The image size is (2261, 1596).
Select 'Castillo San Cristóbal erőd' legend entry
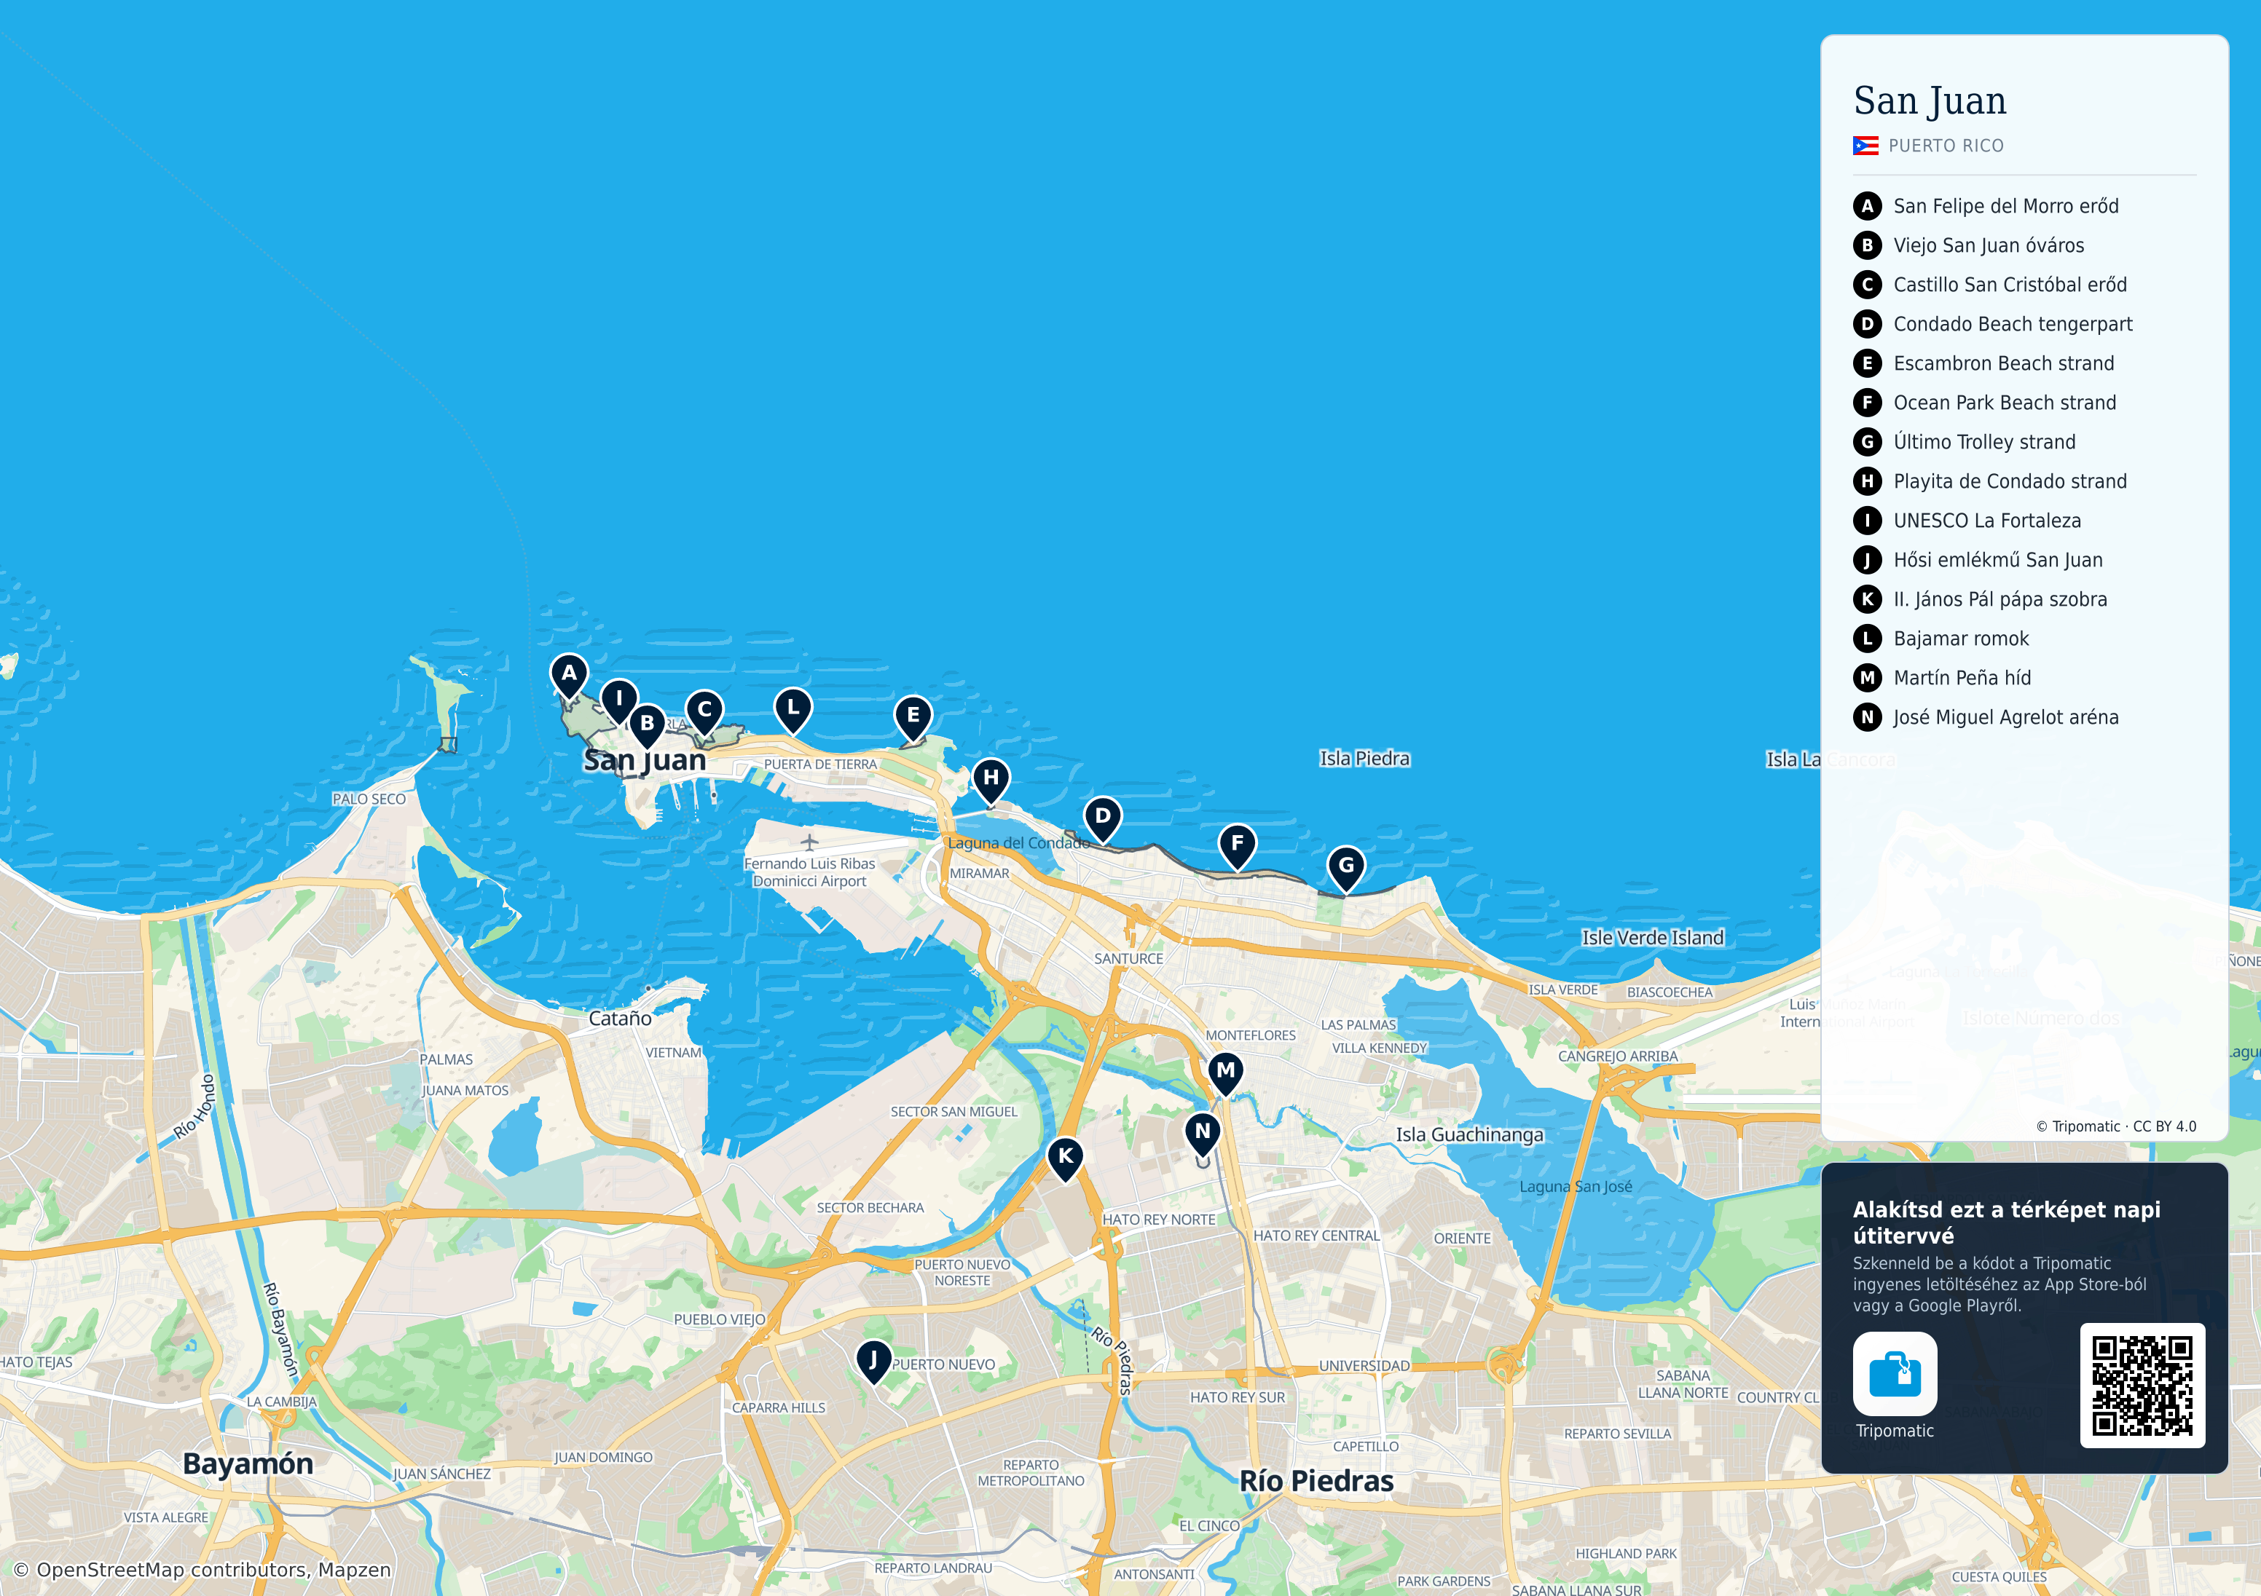pyautogui.click(x=2010, y=285)
